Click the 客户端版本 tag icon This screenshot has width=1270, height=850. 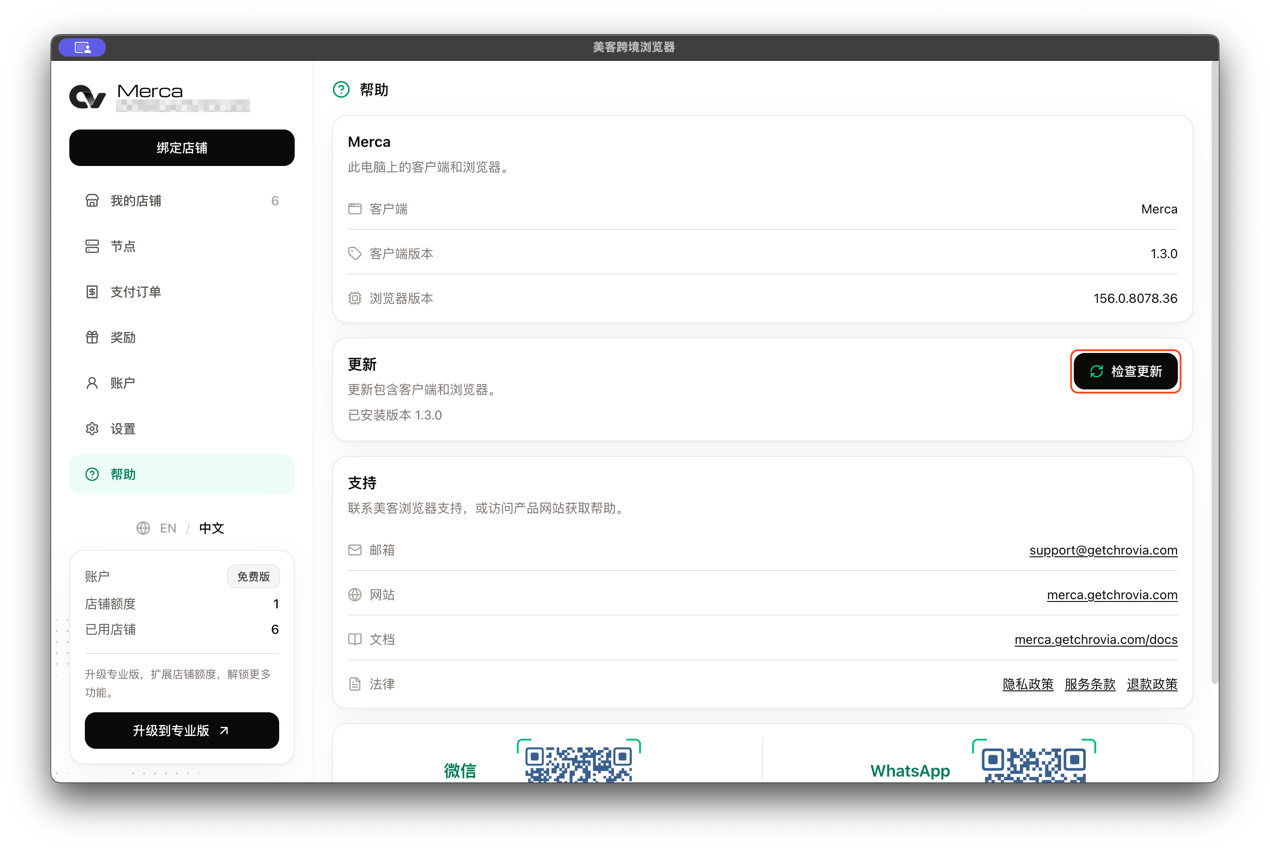pyautogui.click(x=354, y=254)
